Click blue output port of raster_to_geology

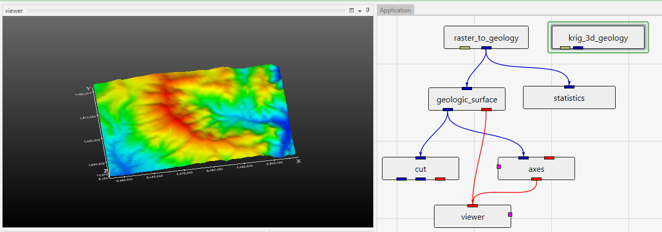point(486,48)
